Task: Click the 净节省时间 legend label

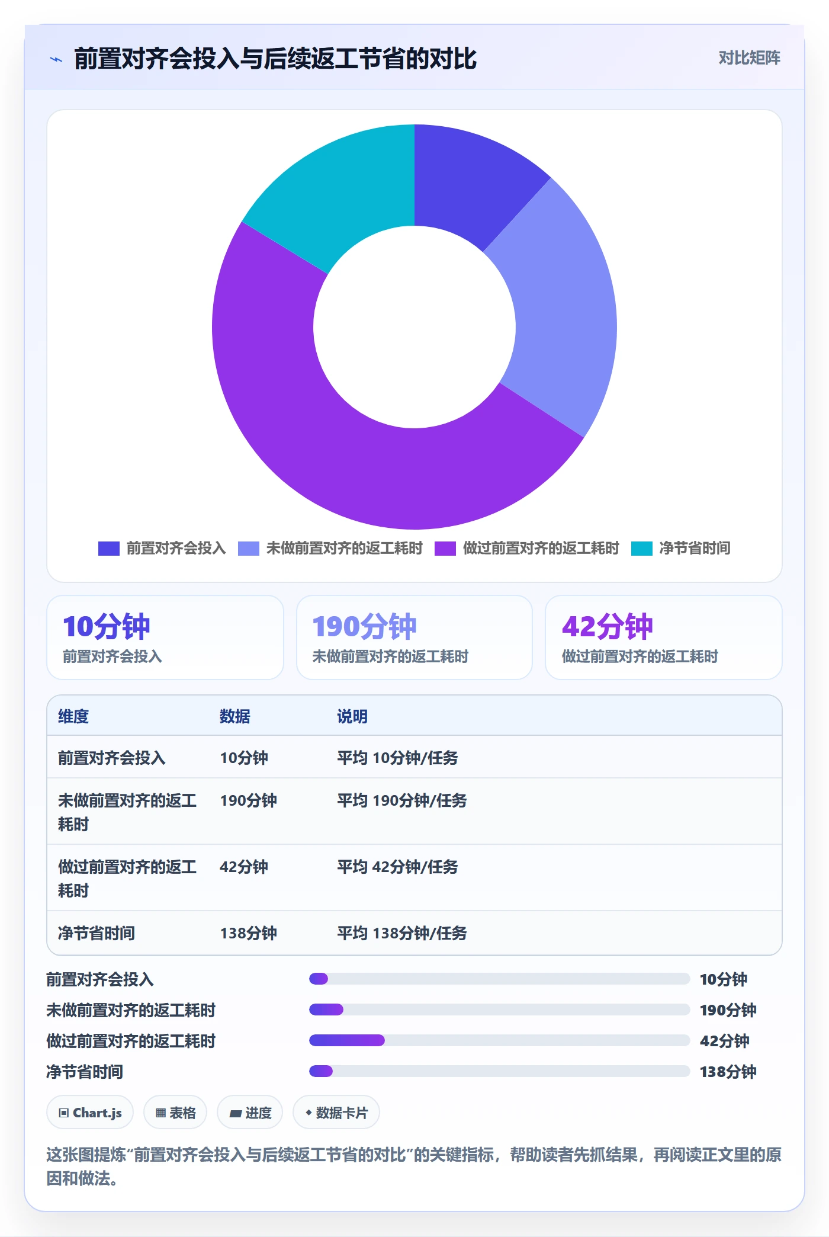Action: [695, 549]
